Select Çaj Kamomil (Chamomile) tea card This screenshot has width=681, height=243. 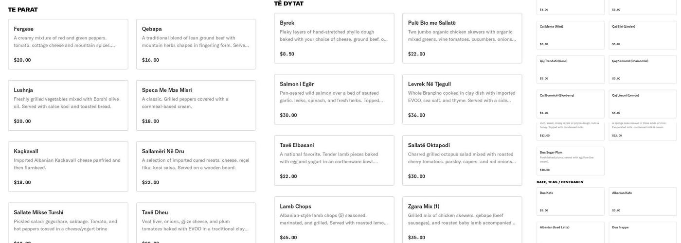pos(642,69)
